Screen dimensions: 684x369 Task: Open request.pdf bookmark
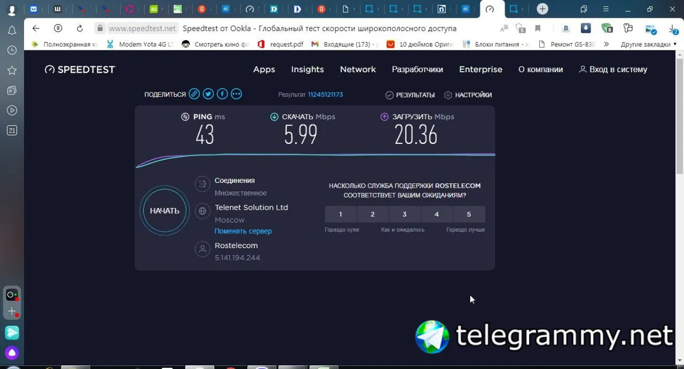pos(281,44)
